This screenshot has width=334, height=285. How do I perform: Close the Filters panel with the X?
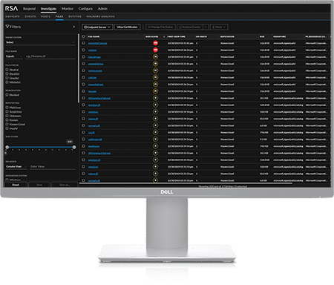click(x=73, y=27)
